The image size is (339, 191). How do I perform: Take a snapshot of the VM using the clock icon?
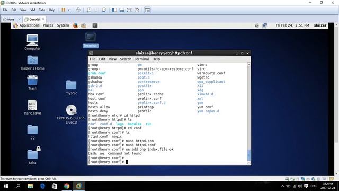tap(89, 10)
